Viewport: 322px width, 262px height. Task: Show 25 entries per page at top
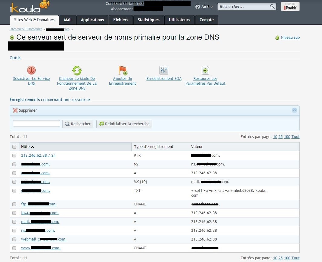click(x=280, y=137)
